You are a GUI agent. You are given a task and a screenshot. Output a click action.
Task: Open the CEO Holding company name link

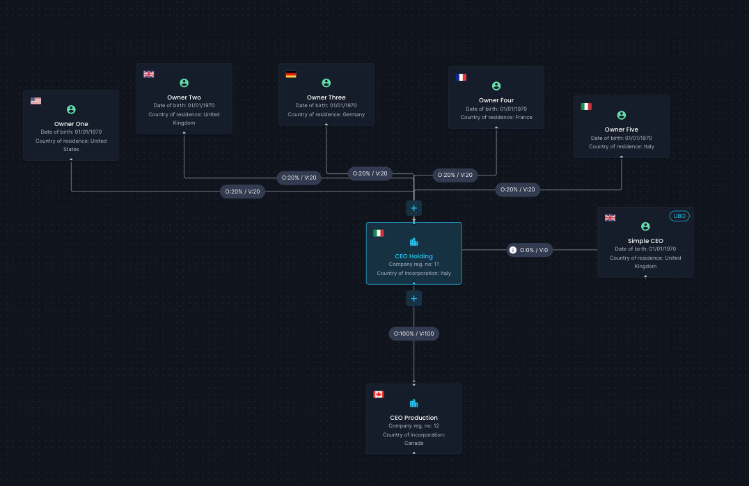pos(413,256)
